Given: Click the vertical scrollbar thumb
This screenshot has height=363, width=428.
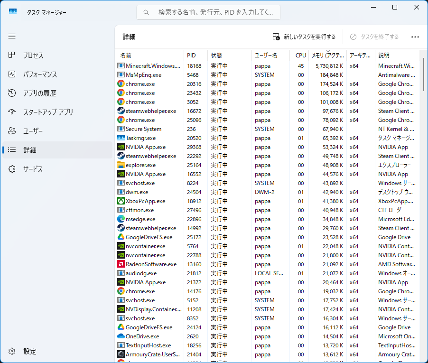Looking at the screenshot, I should 423,74.
